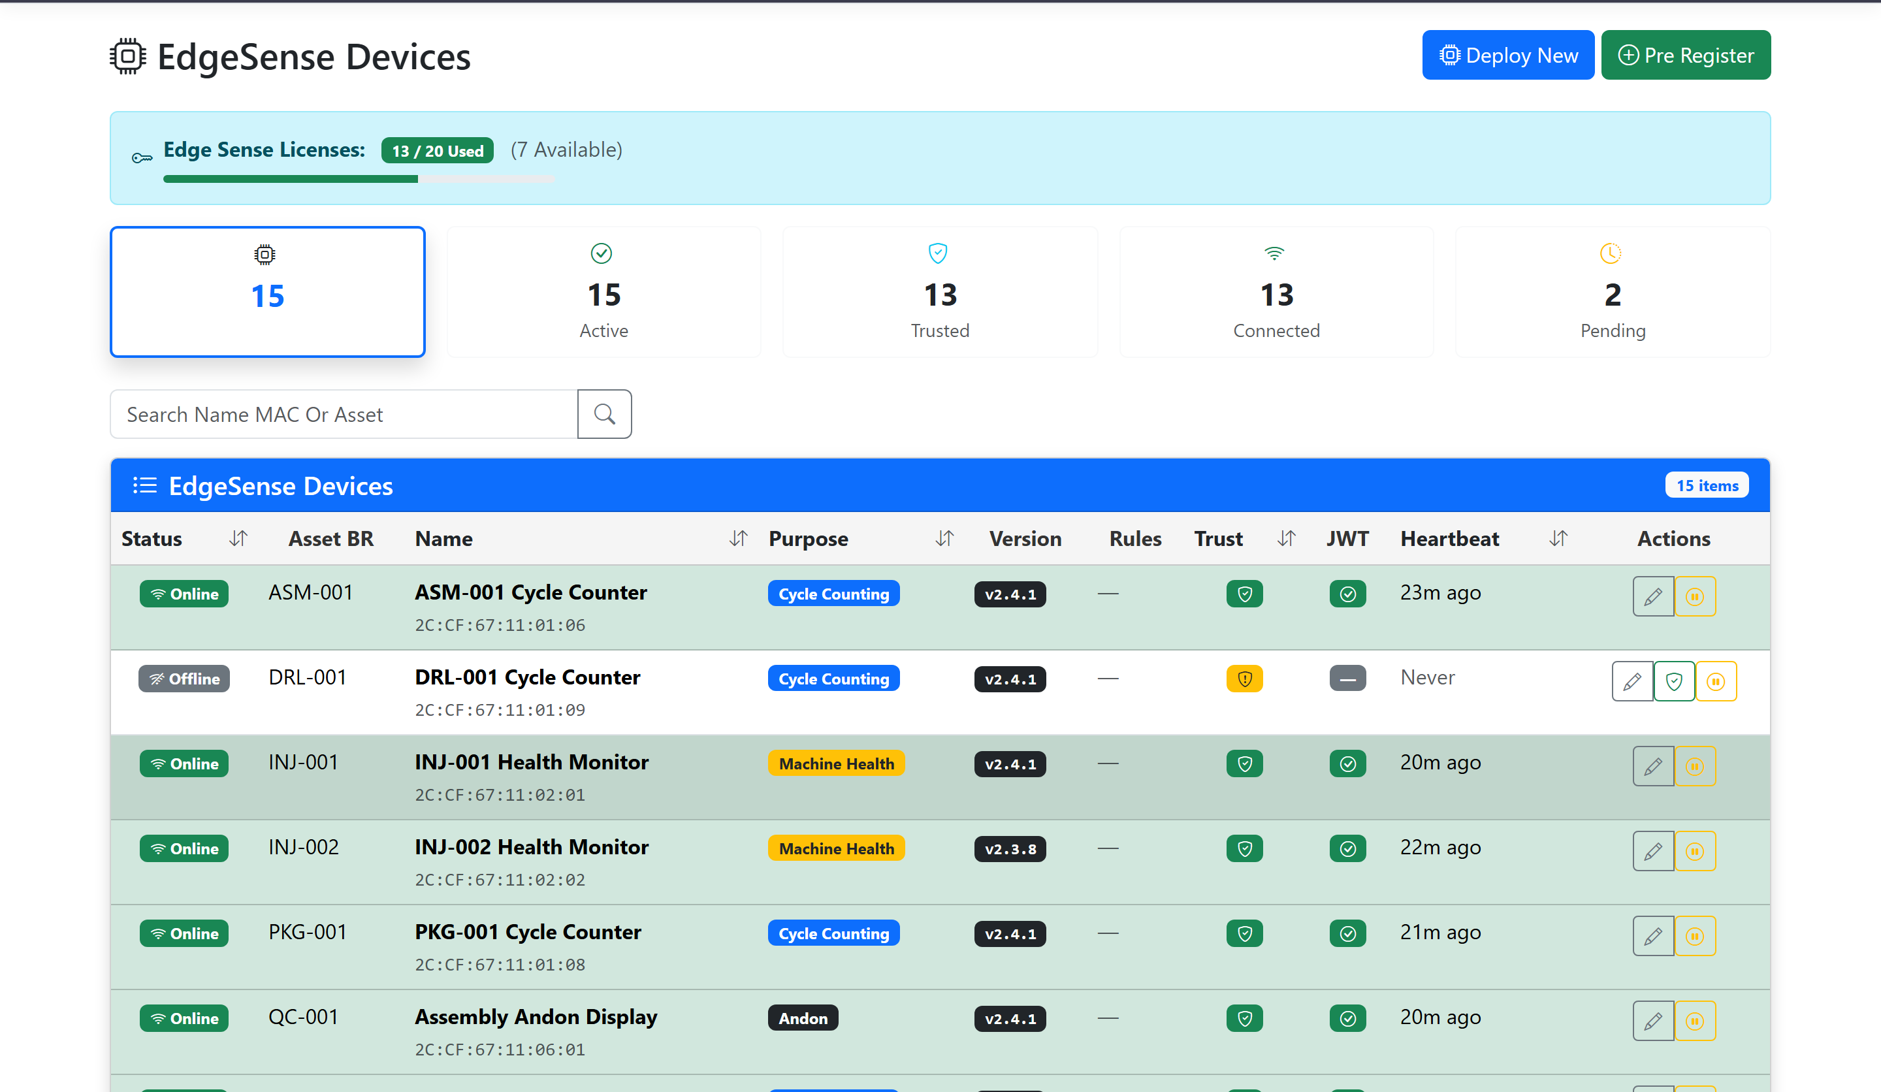
Task: Click the grey JWT dash badge for DRL-001
Action: [1347, 679]
